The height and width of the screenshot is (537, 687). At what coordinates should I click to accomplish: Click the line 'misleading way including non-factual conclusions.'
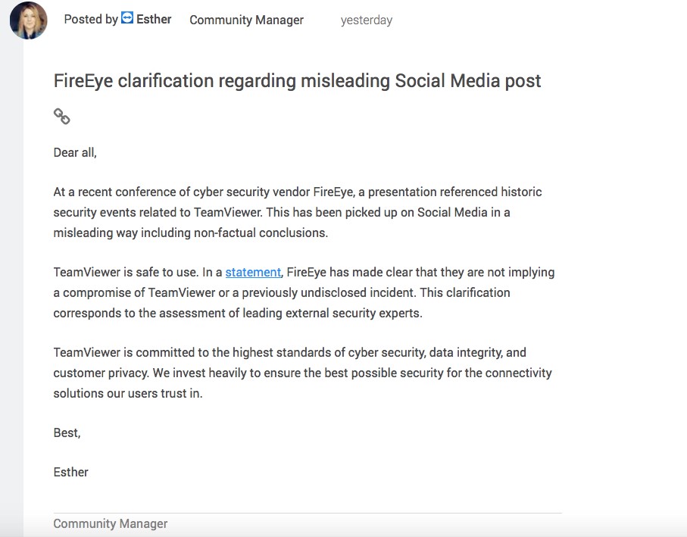191,233
